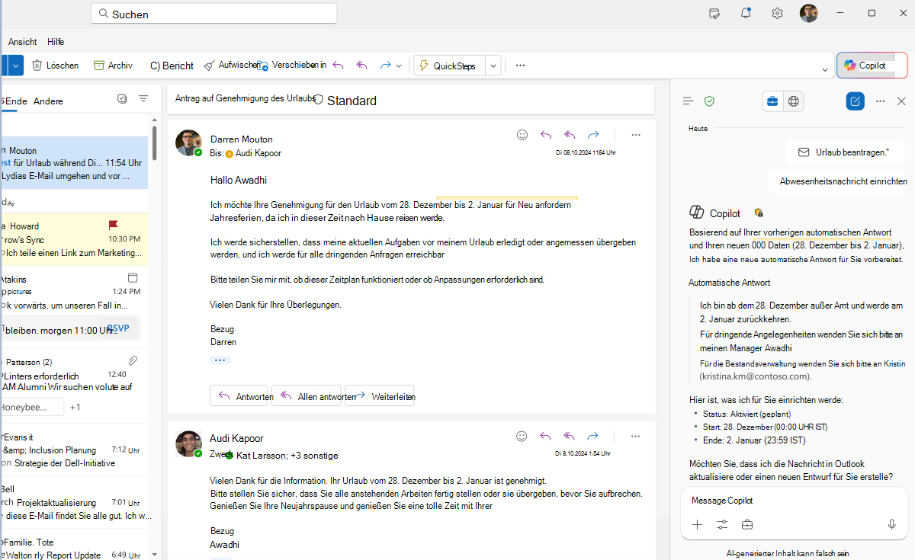Click the toolbar forward arrow icon
The image size is (915, 560).
(x=385, y=66)
